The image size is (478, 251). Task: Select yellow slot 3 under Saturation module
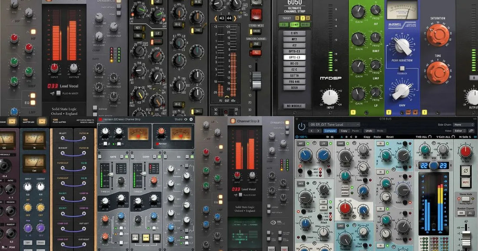coord(424,112)
